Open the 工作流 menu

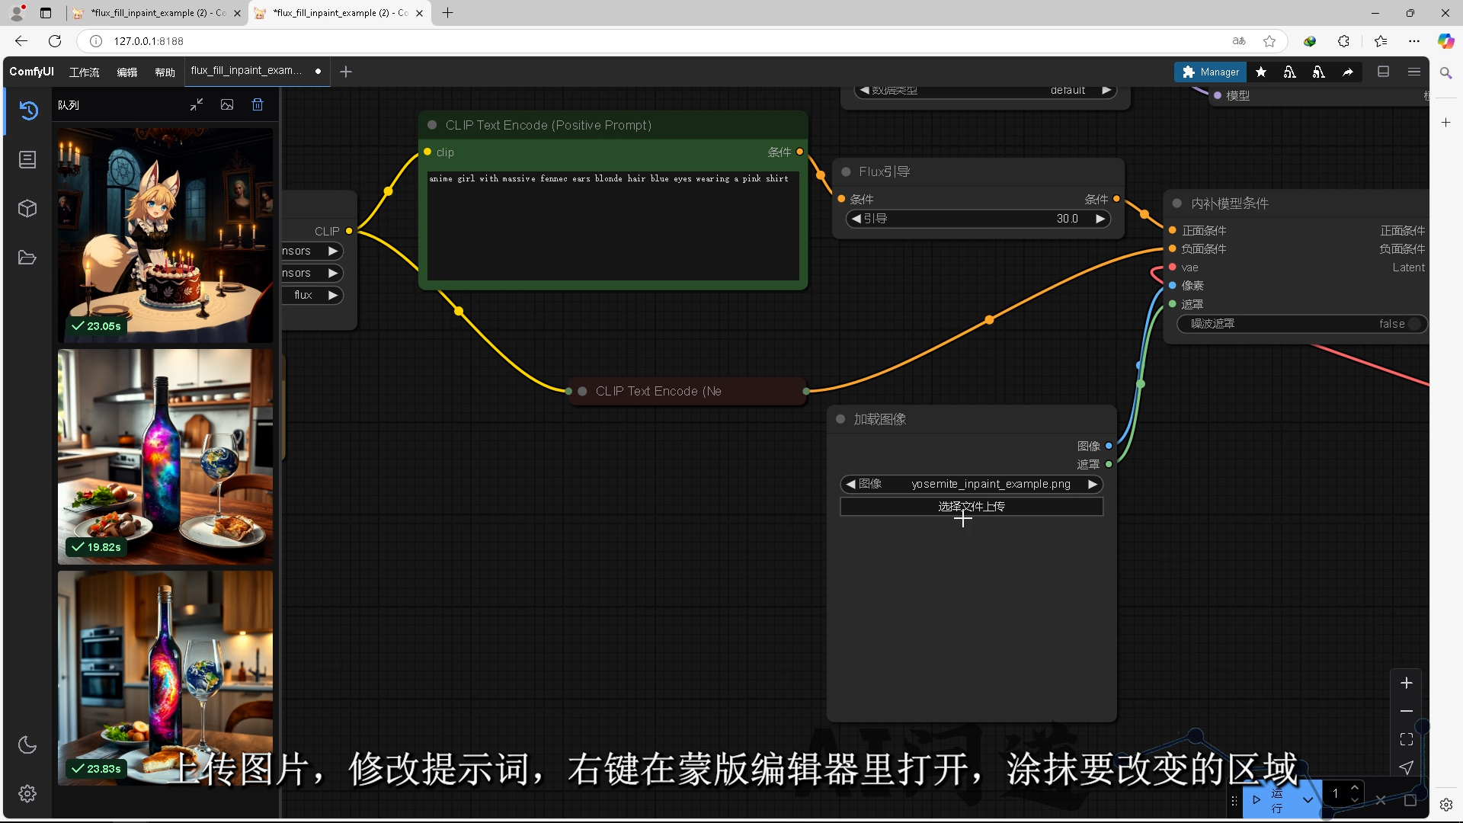point(84,72)
